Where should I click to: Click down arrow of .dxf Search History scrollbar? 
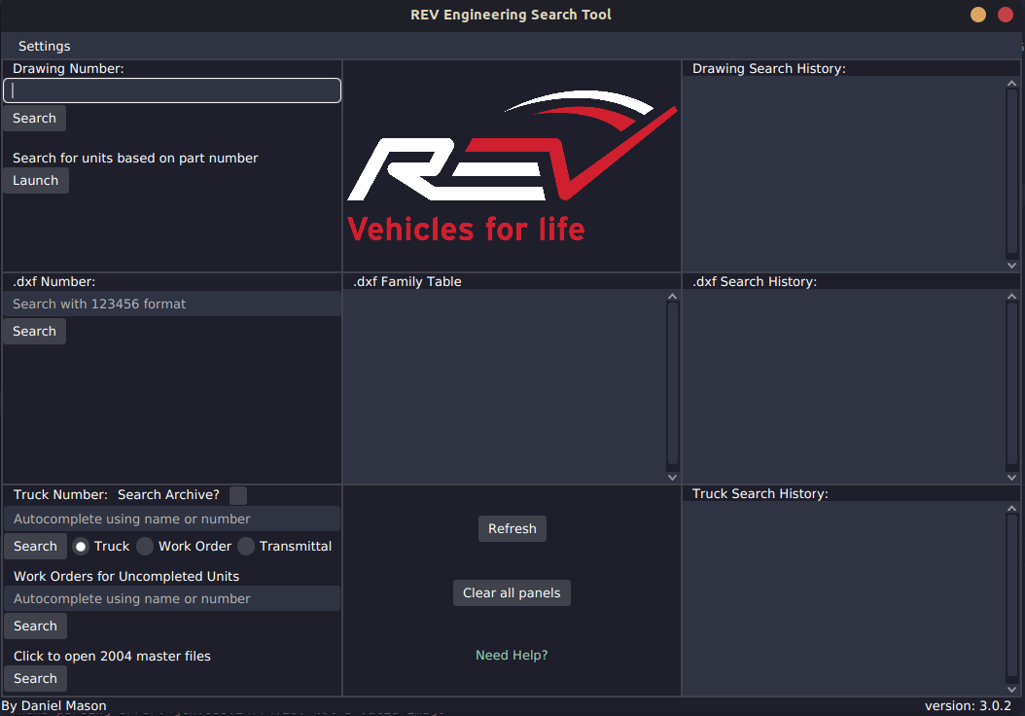1012,478
